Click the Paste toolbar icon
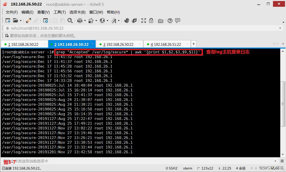 pyautogui.click(x=63, y=21)
